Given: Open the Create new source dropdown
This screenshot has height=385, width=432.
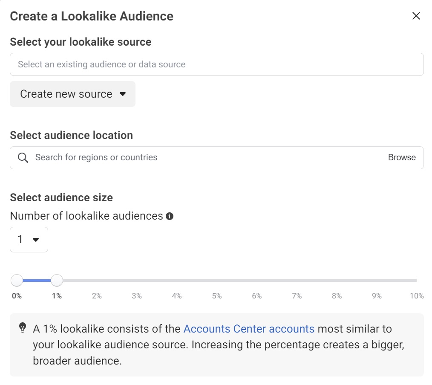Looking at the screenshot, I should click(72, 94).
